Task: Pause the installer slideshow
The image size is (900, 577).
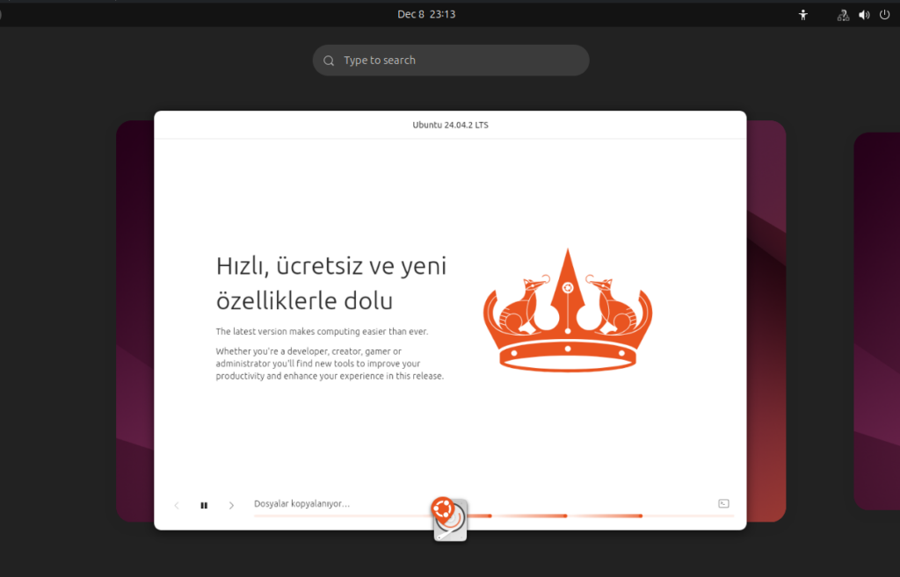Action: pyautogui.click(x=204, y=505)
